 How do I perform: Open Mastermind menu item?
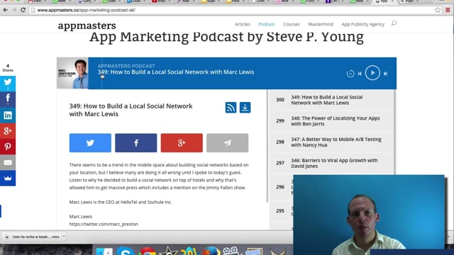point(321,24)
